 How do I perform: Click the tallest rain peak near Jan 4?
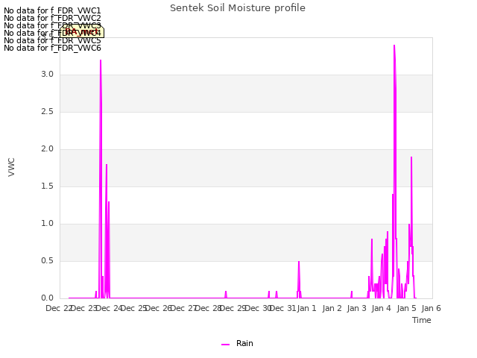(394, 45)
